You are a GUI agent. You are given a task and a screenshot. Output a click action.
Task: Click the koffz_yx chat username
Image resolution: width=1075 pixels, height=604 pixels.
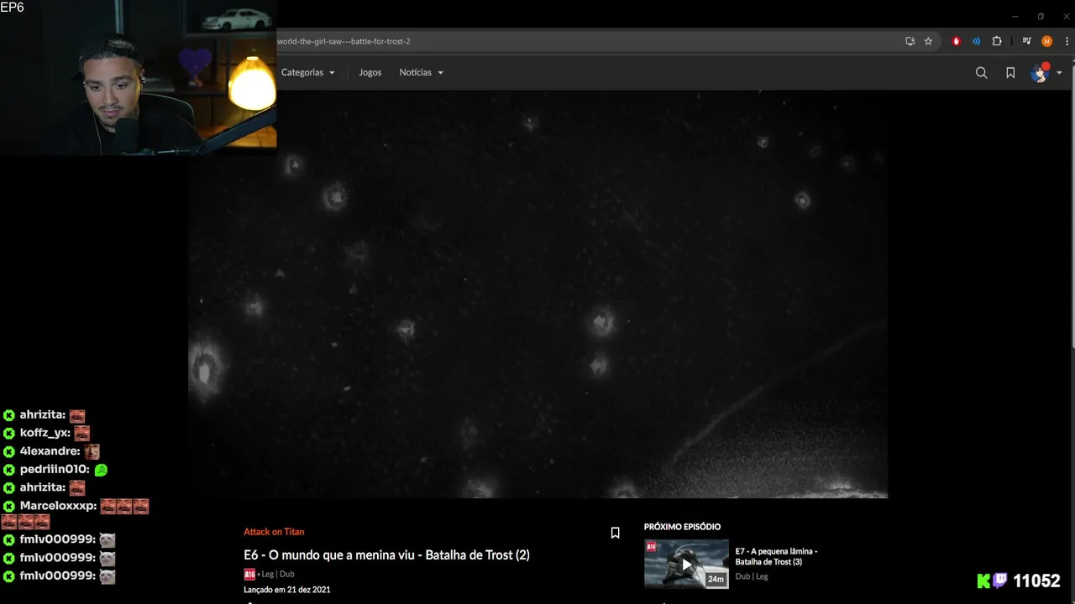click(45, 433)
